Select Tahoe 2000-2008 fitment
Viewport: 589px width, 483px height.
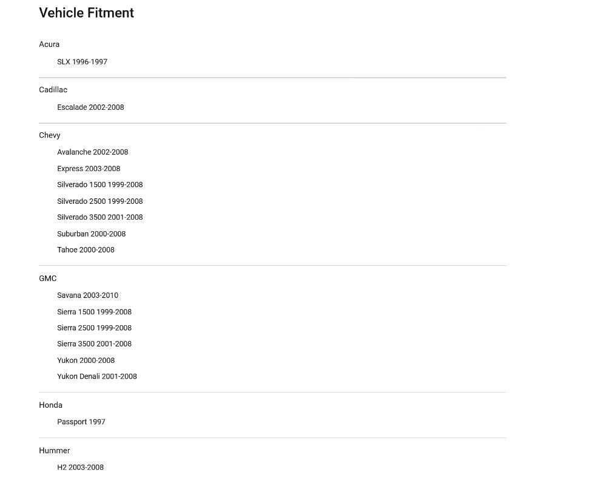point(86,249)
